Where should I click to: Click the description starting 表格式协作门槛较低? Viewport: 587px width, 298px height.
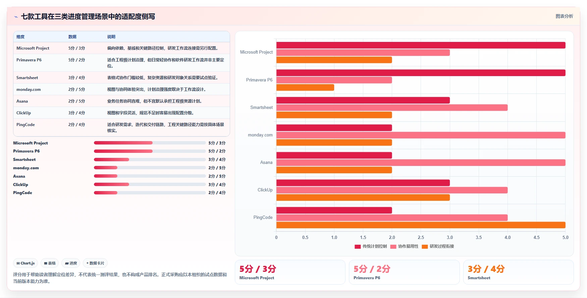(163, 78)
